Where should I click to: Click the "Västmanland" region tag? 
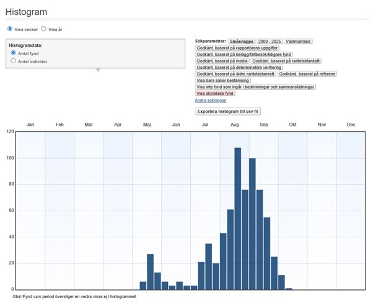click(298, 41)
